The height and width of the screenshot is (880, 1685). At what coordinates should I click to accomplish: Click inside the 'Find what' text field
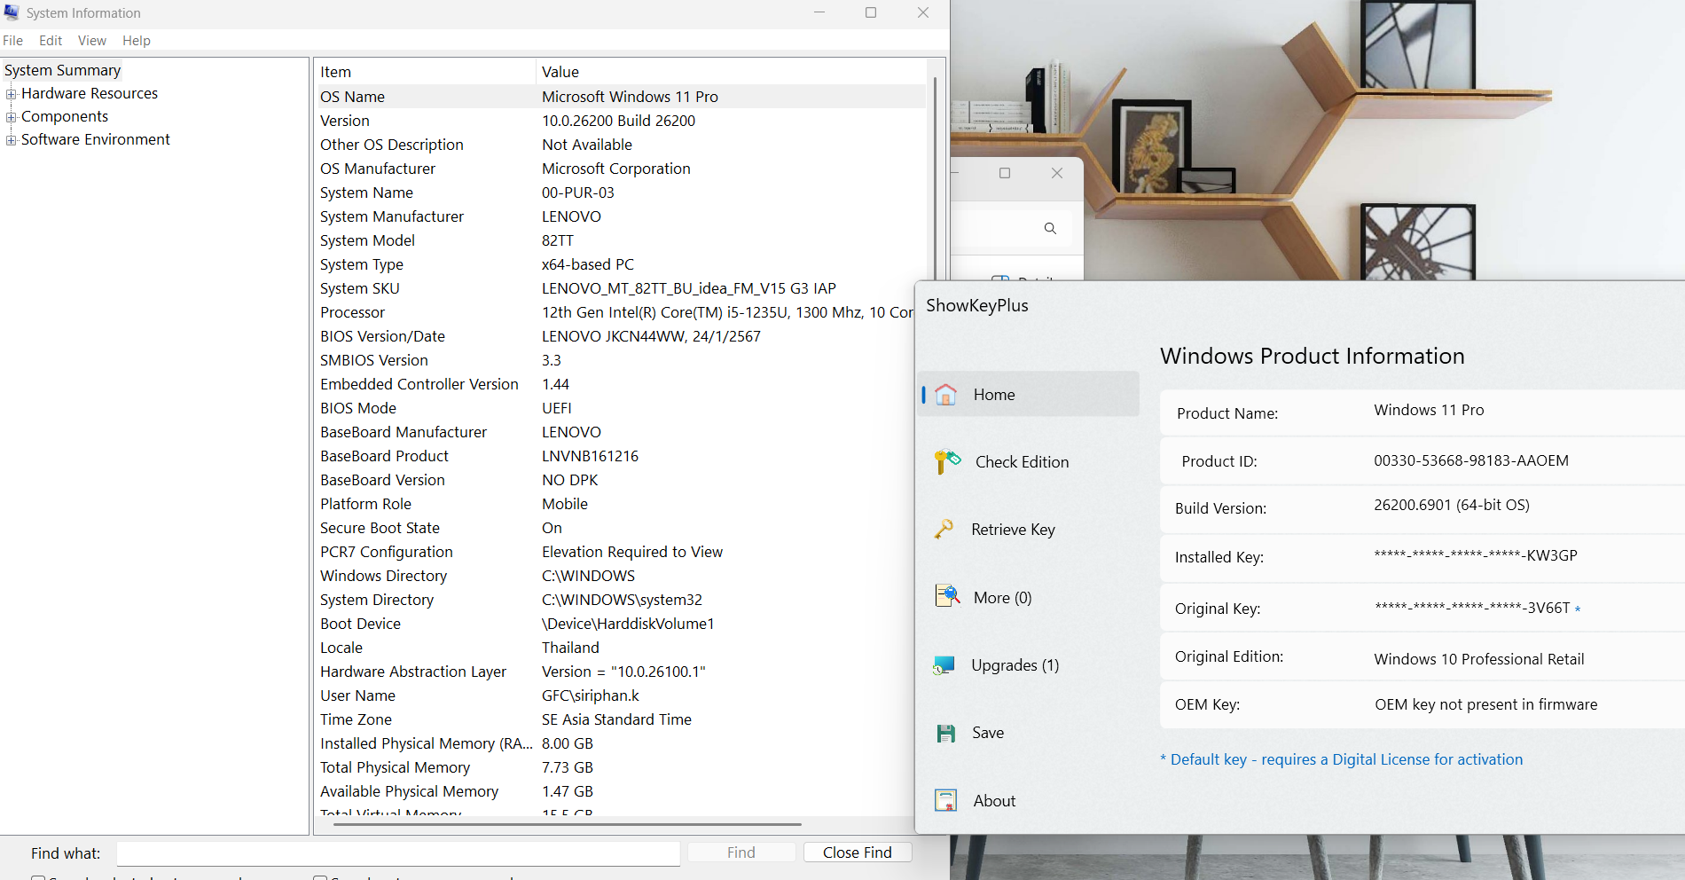coord(397,853)
